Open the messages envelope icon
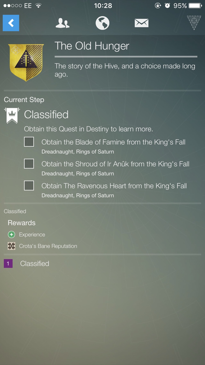The image size is (205, 365). click(142, 23)
